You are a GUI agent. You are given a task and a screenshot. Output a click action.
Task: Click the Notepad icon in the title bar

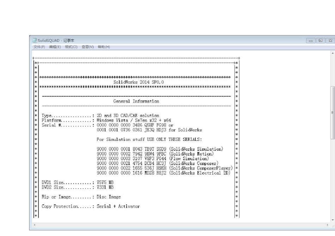tap(35, 40)
